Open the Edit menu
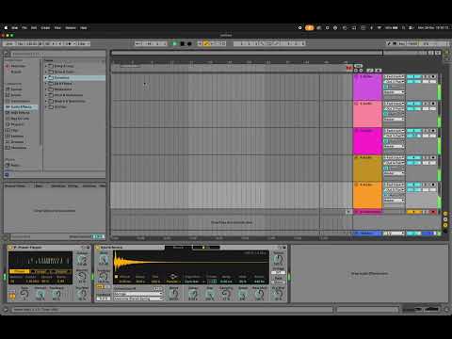This screenshot has height=339, width=452. pyautogui.click(x=34, y=28)
